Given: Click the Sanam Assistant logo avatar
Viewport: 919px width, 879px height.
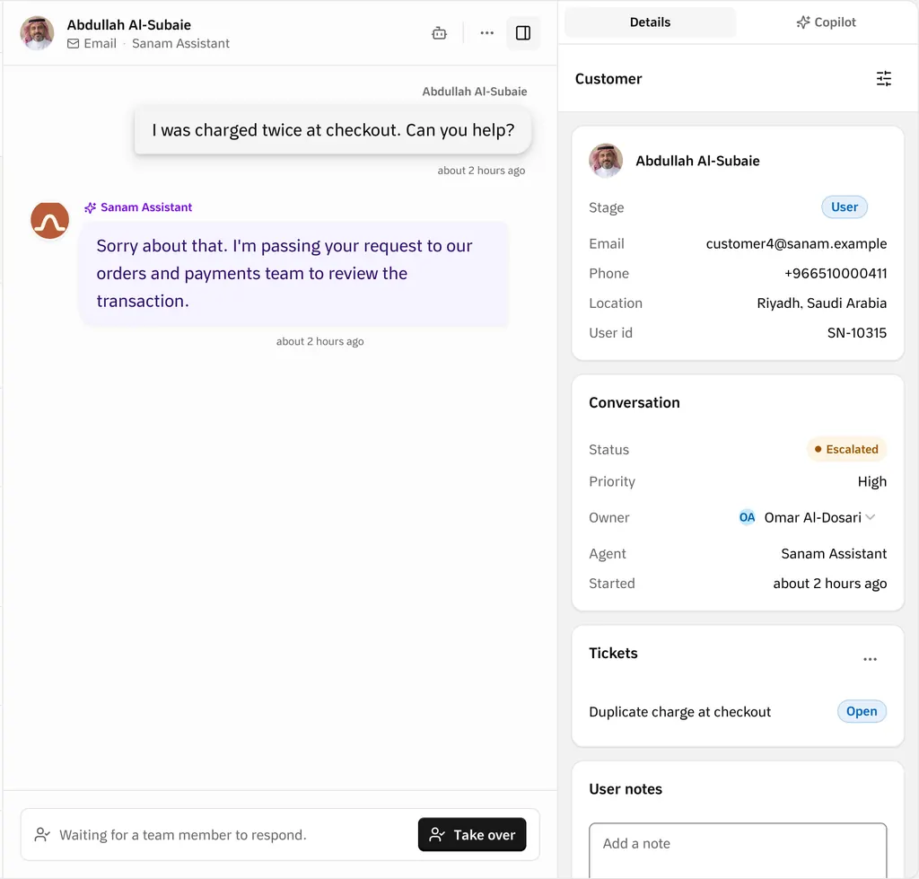Looking at the screenshot, I should pyautogui.click(x=50, y=221).
